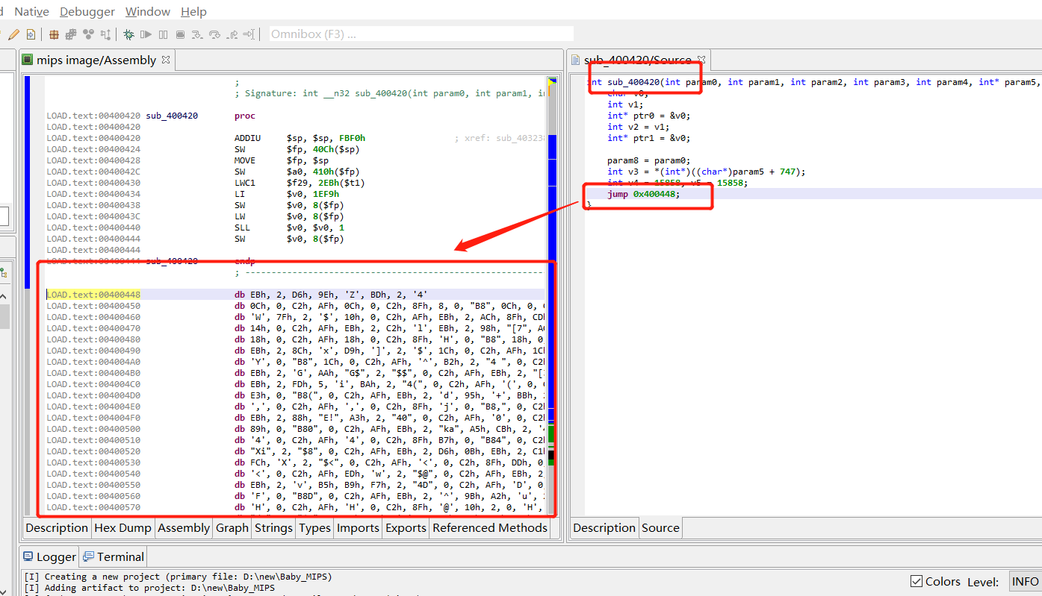Open the Referenced Methods tab
1042x596 pixels.
[490, 528]
